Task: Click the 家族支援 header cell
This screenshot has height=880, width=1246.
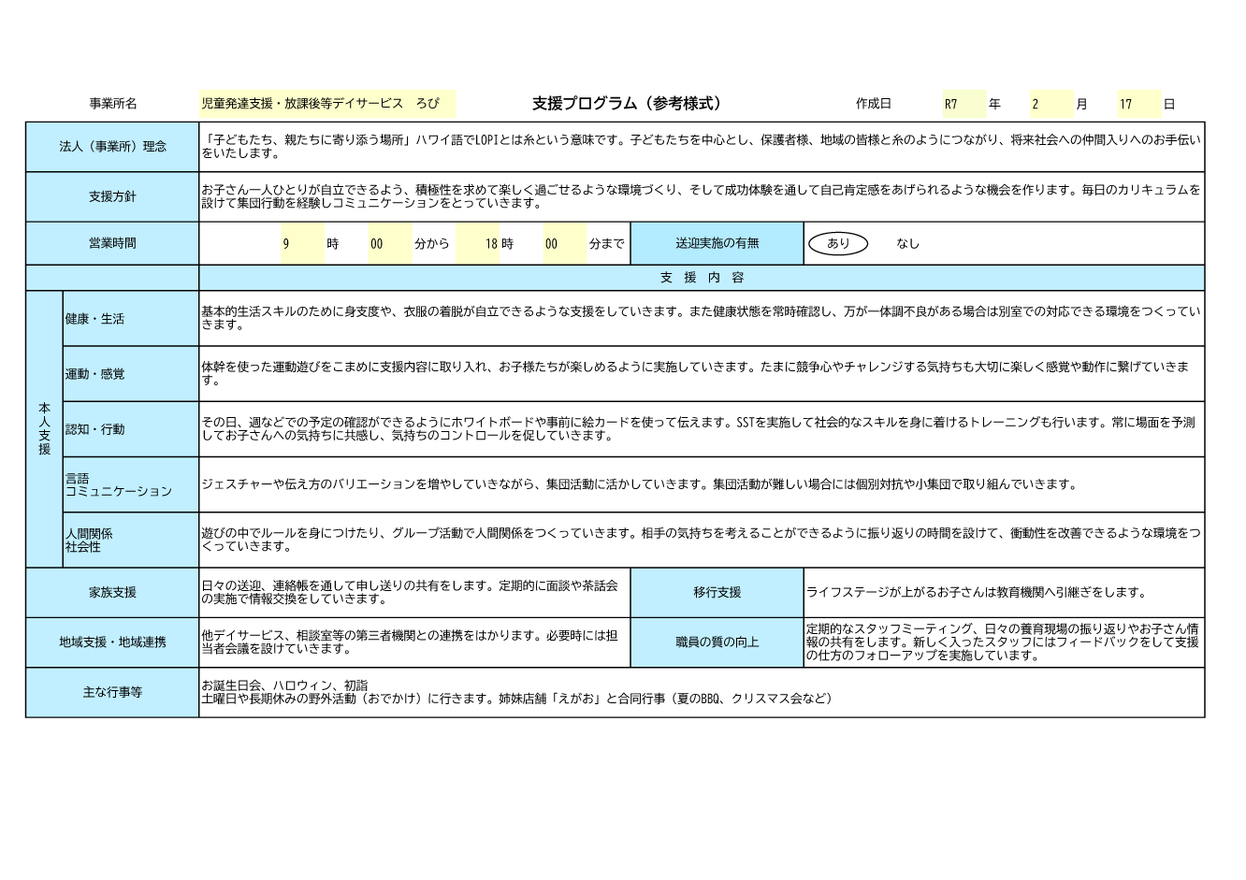Action: (112, 593)
